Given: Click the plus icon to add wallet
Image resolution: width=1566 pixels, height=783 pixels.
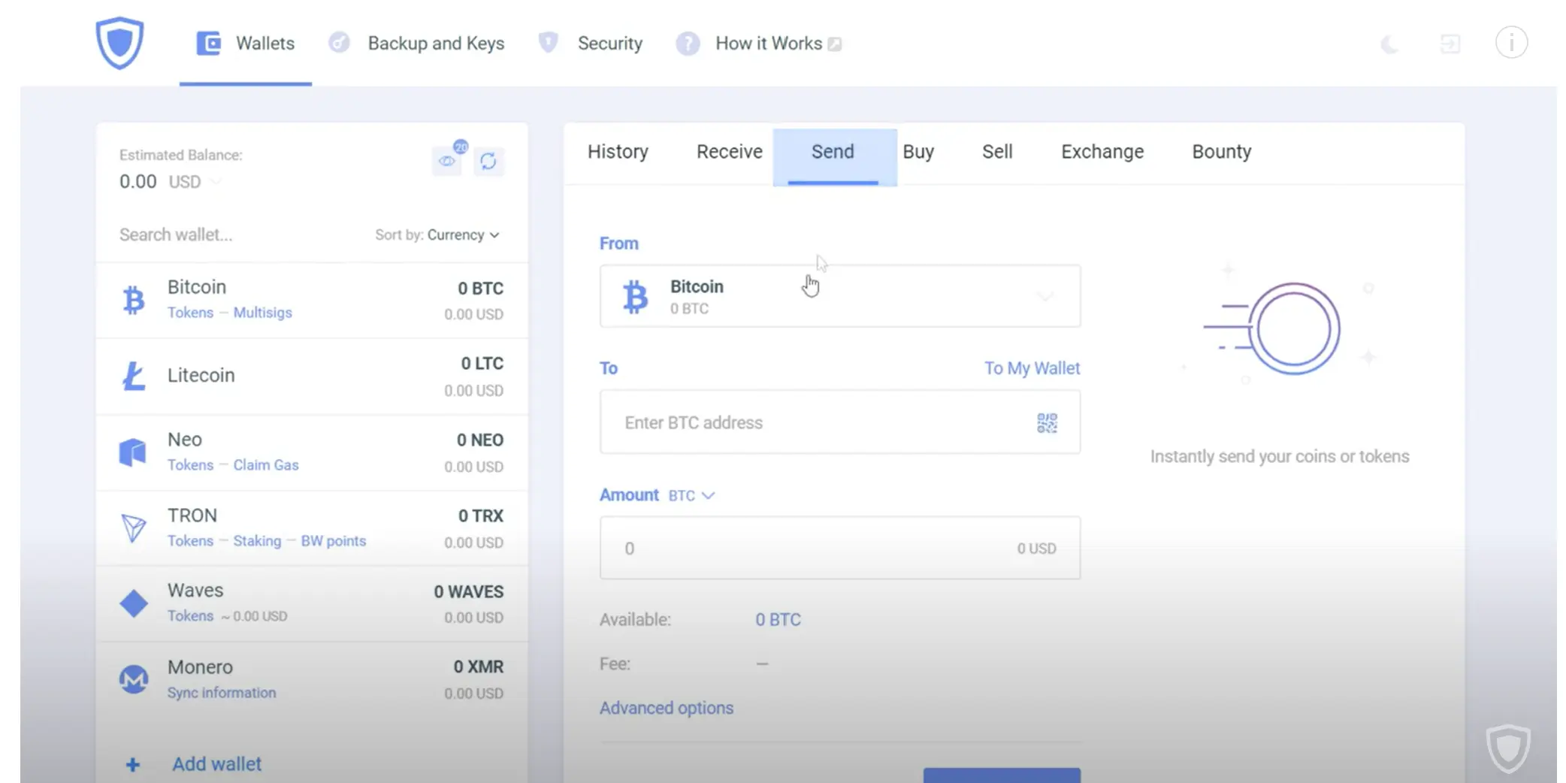Looking at the screenshot, I should click(x=133, y=764).
